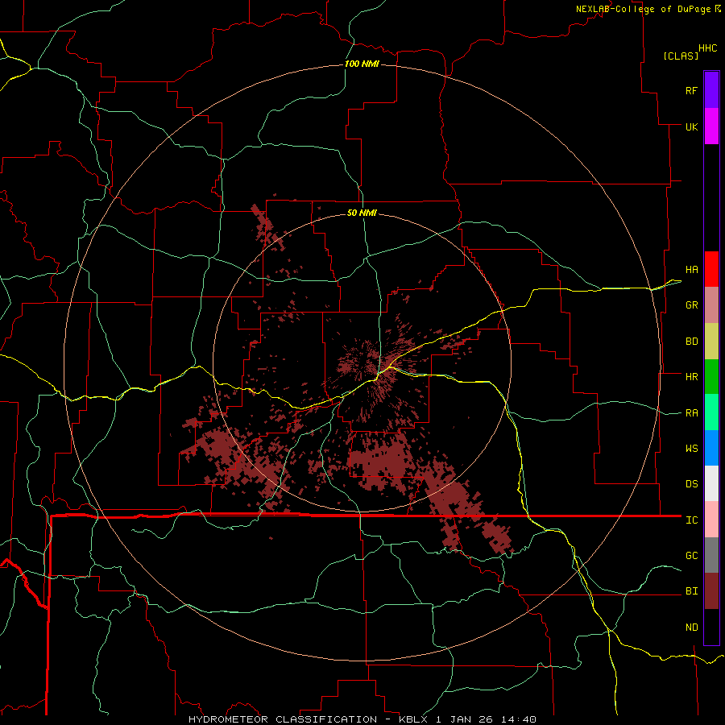Click the GC legend label

coord(691,555)
